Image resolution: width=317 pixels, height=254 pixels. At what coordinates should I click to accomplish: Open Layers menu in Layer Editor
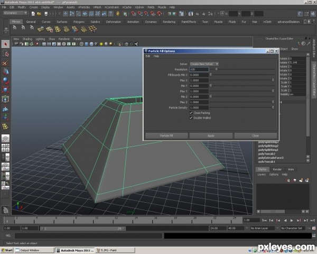[x=262, y=175]
